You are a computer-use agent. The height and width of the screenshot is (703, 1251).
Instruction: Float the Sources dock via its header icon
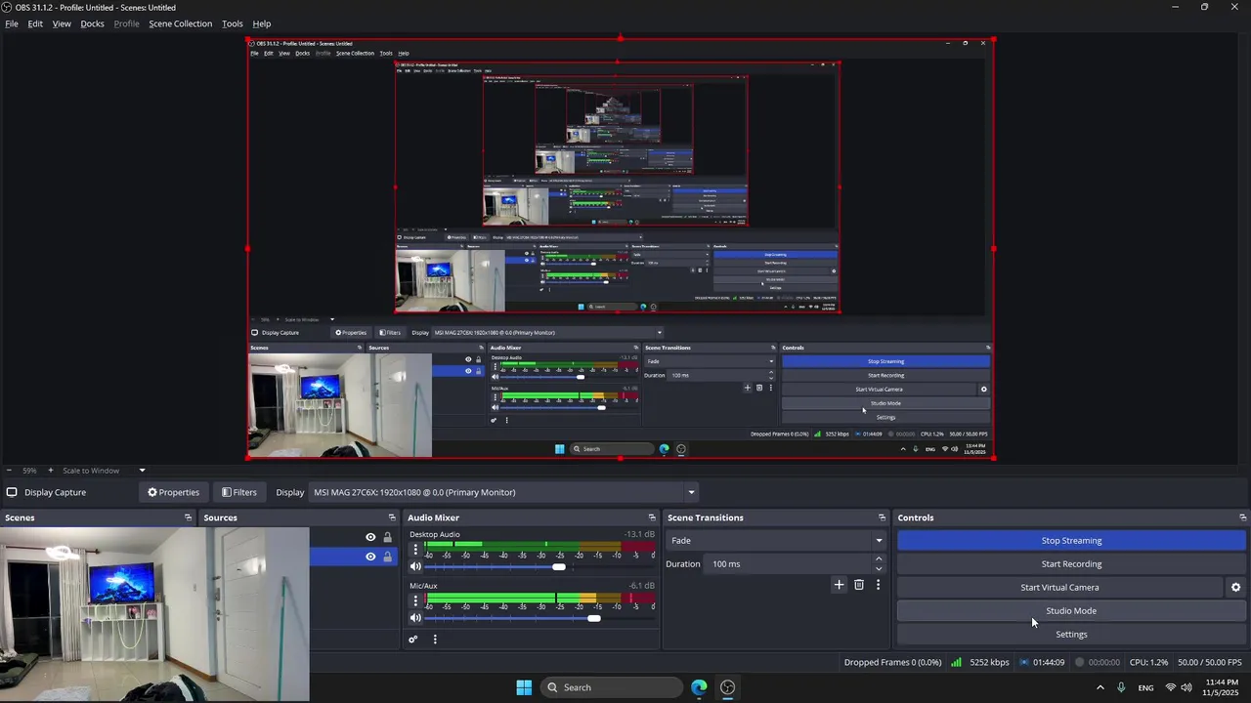pyautogui.click(x=392, y=517)
